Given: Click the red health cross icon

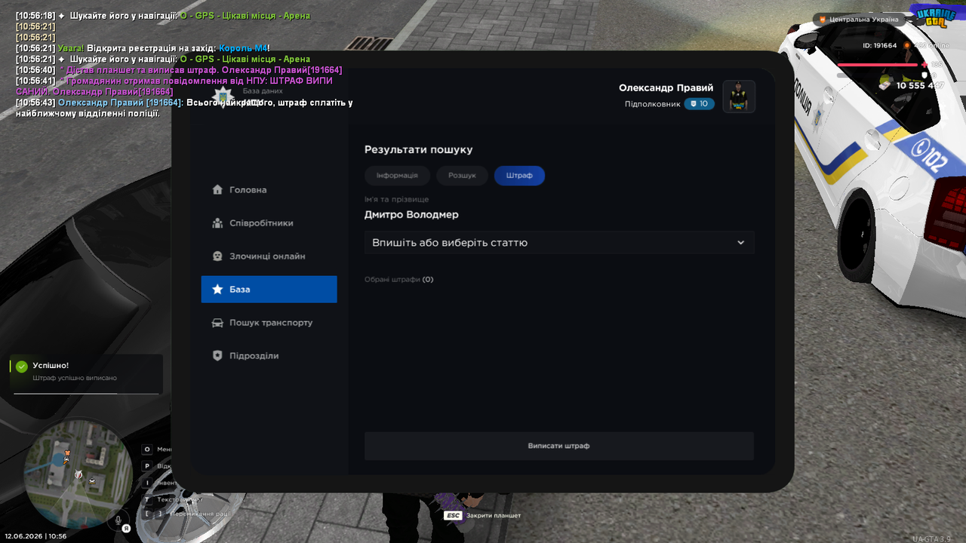Looking at the screenshot, I should pos(925,65).
